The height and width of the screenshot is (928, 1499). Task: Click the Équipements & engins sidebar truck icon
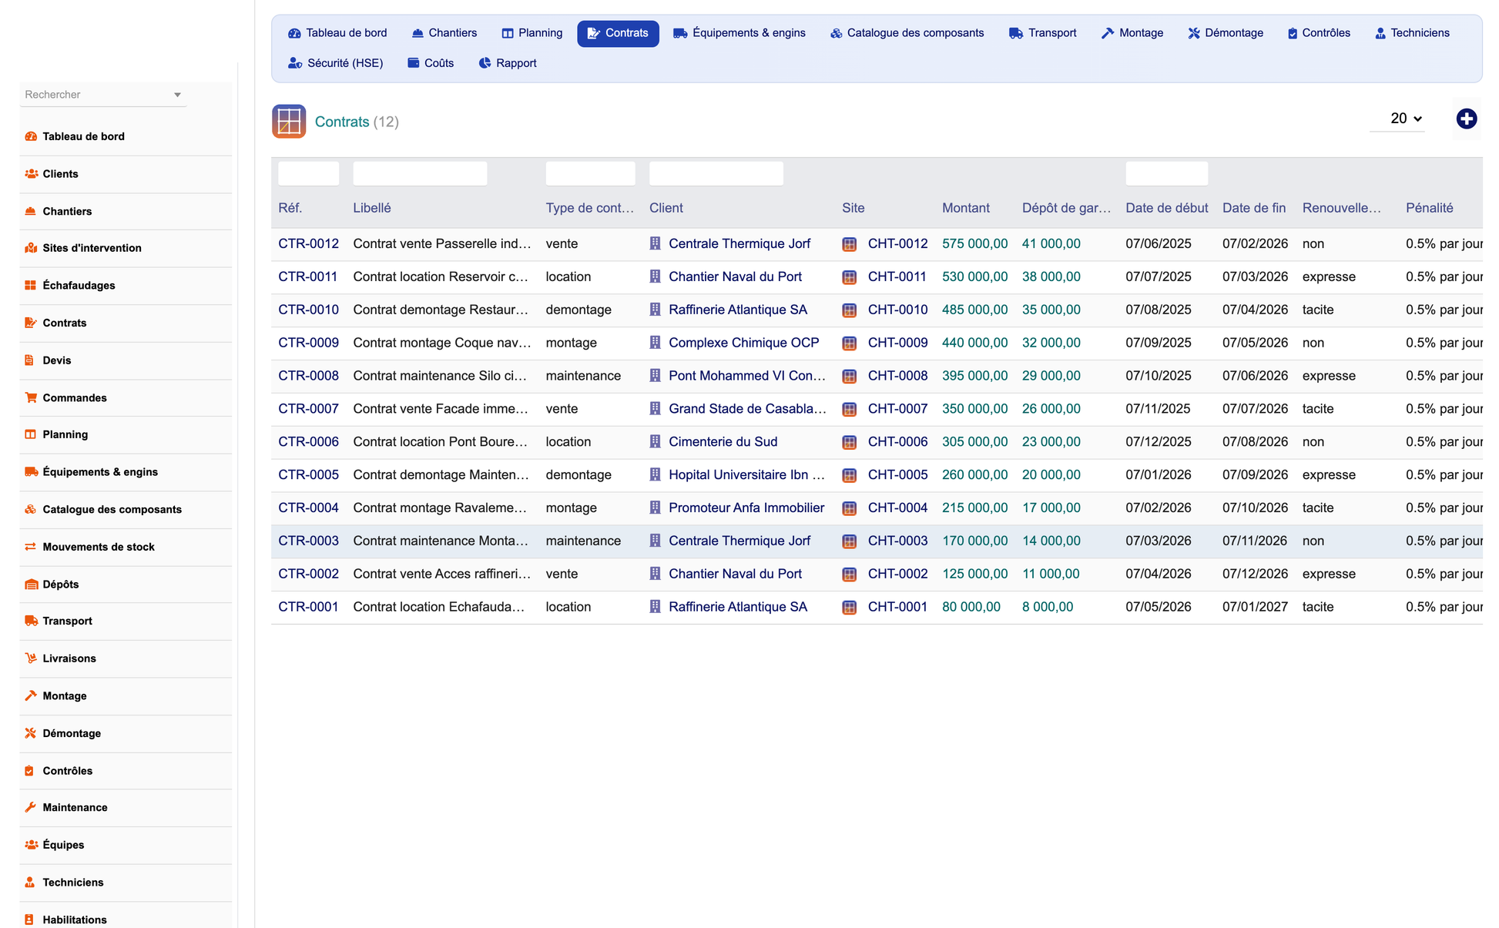31,472
